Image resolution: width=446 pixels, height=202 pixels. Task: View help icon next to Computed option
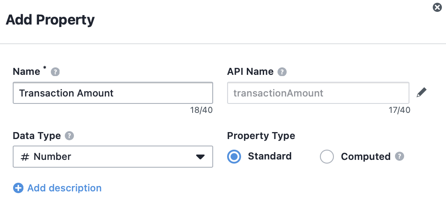click(400, 156)
